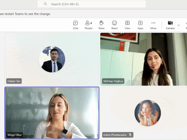Open the Apps menu in toolbar

coord(140,25)
